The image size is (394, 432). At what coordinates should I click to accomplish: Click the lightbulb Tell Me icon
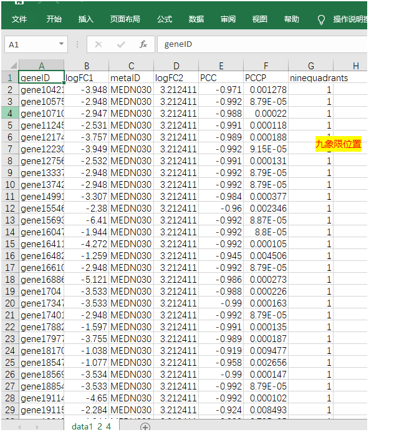321,20
